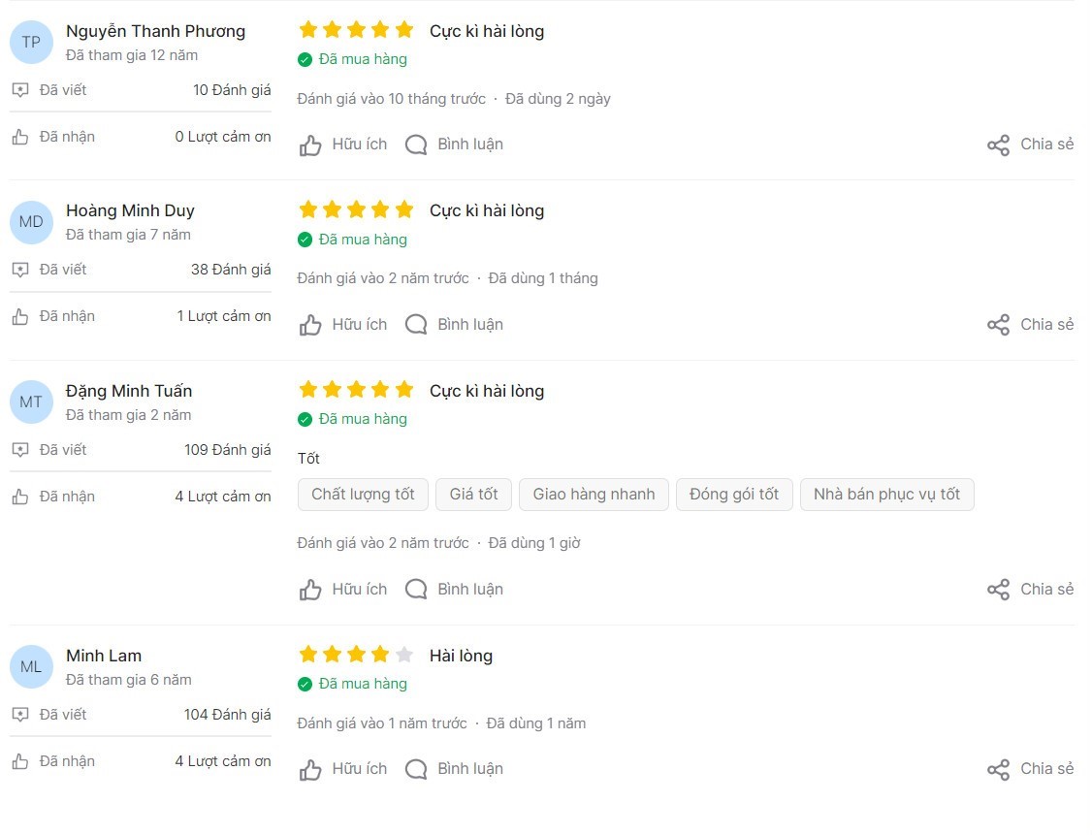Open Hoàng Minh Duy's profile name

click(x=130, y=210)
